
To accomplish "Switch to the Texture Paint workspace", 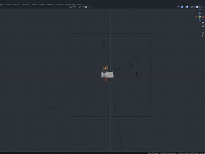I will (x=26, y=4).
